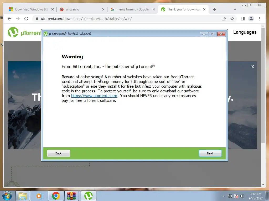Bookmark this page with the star
Screen dimensions: 269x201
[x=232, y=19]
